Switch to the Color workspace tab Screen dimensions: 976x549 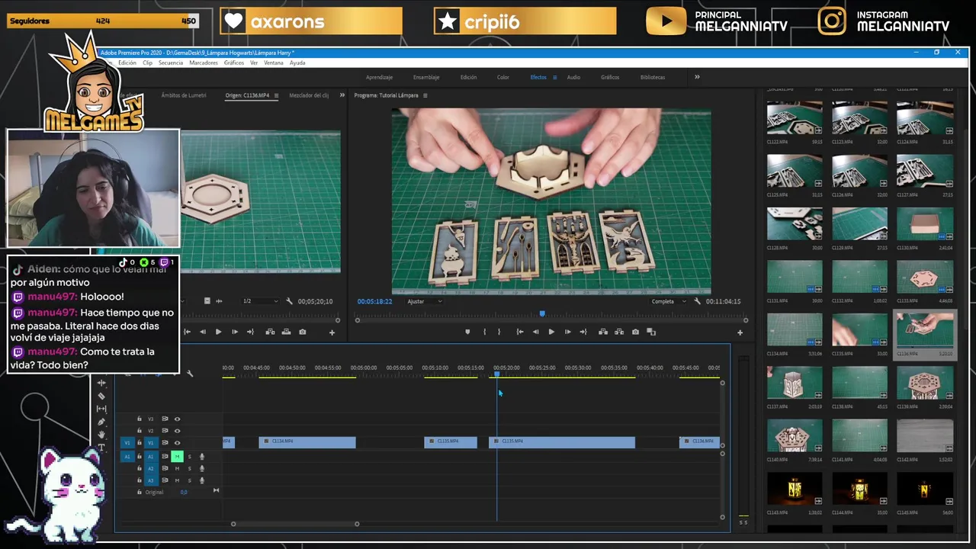point(503,78)
